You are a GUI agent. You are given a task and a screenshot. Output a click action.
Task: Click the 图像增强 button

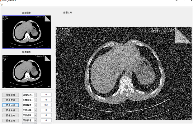[11, 100]
